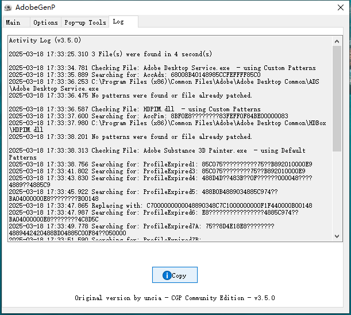Close the AdobeGenP window
The image size is (351, 315).
[x=341, y=7]
